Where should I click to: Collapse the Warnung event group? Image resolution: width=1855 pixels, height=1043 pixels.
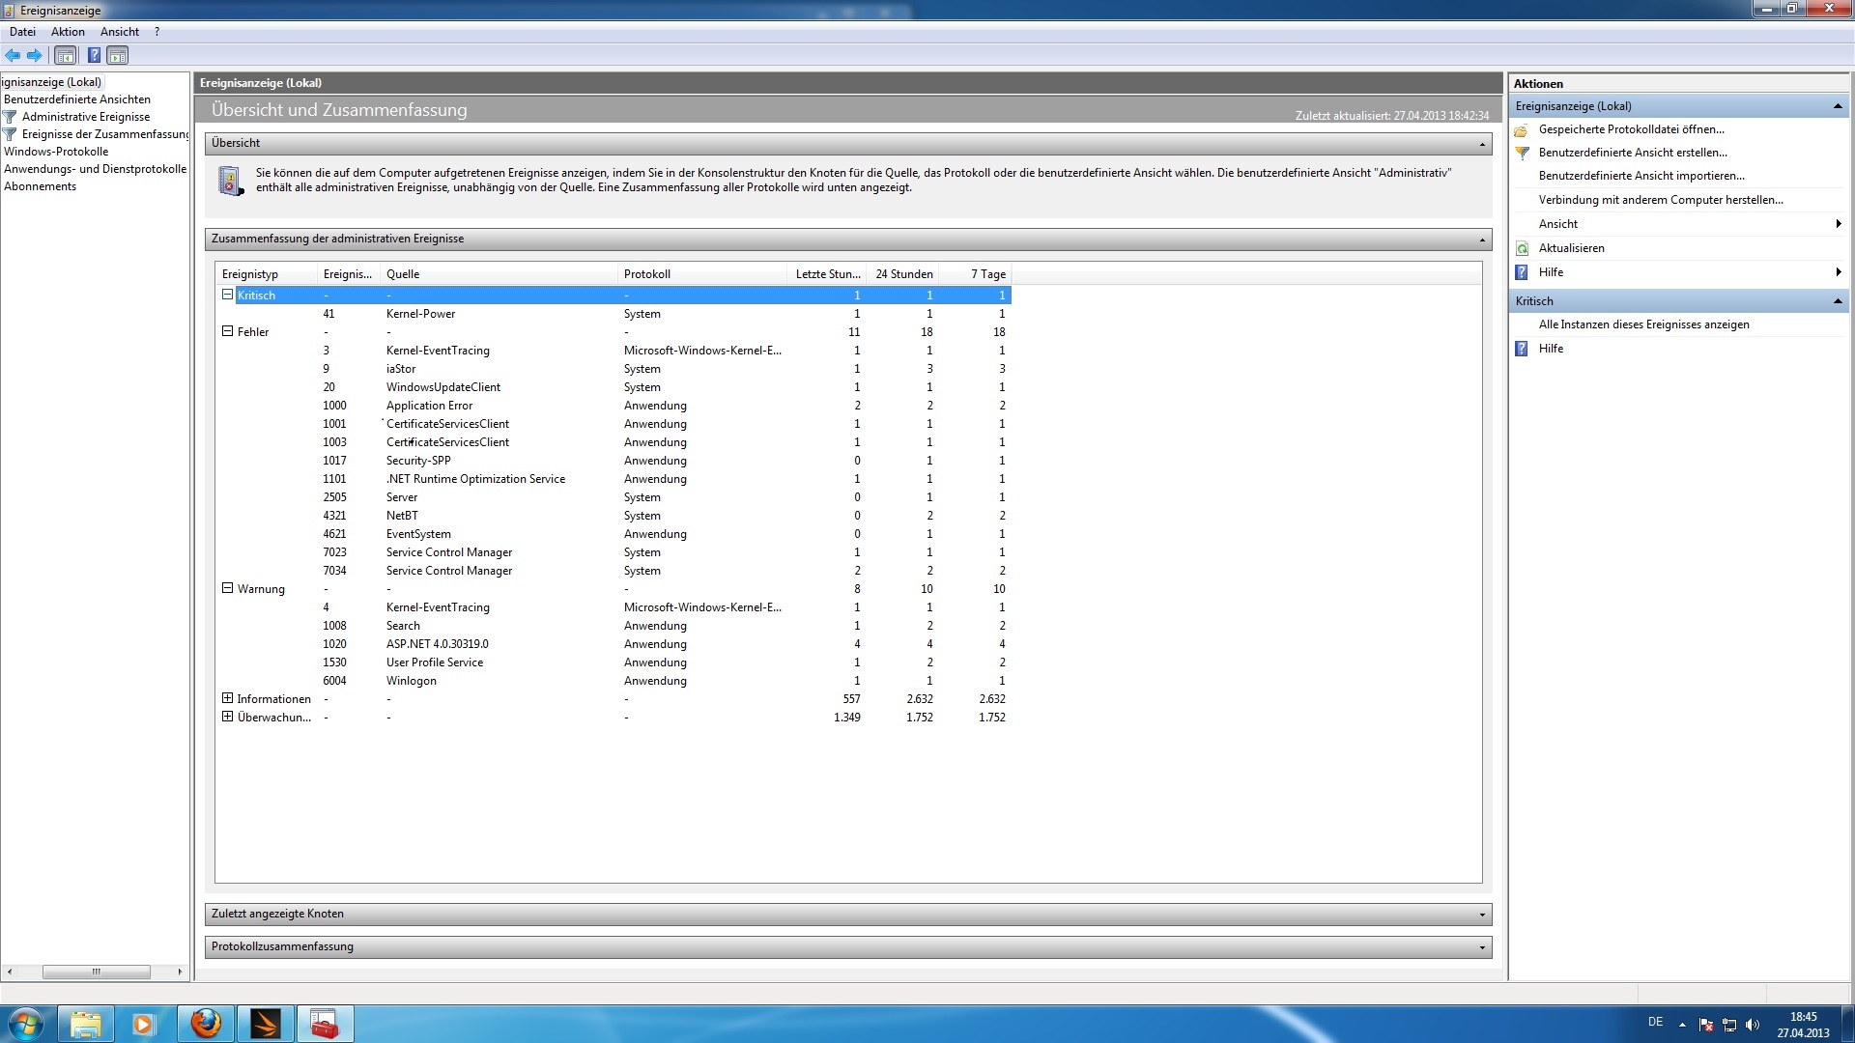(228, 588)
